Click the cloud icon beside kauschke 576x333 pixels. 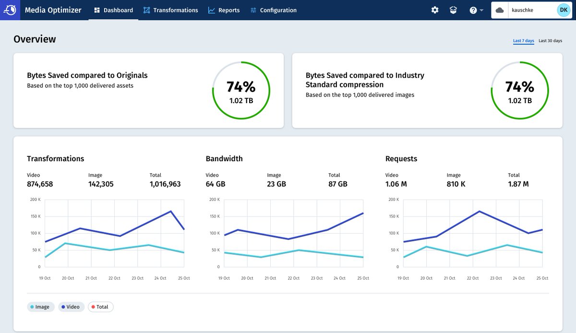click(x=500, y=10)
